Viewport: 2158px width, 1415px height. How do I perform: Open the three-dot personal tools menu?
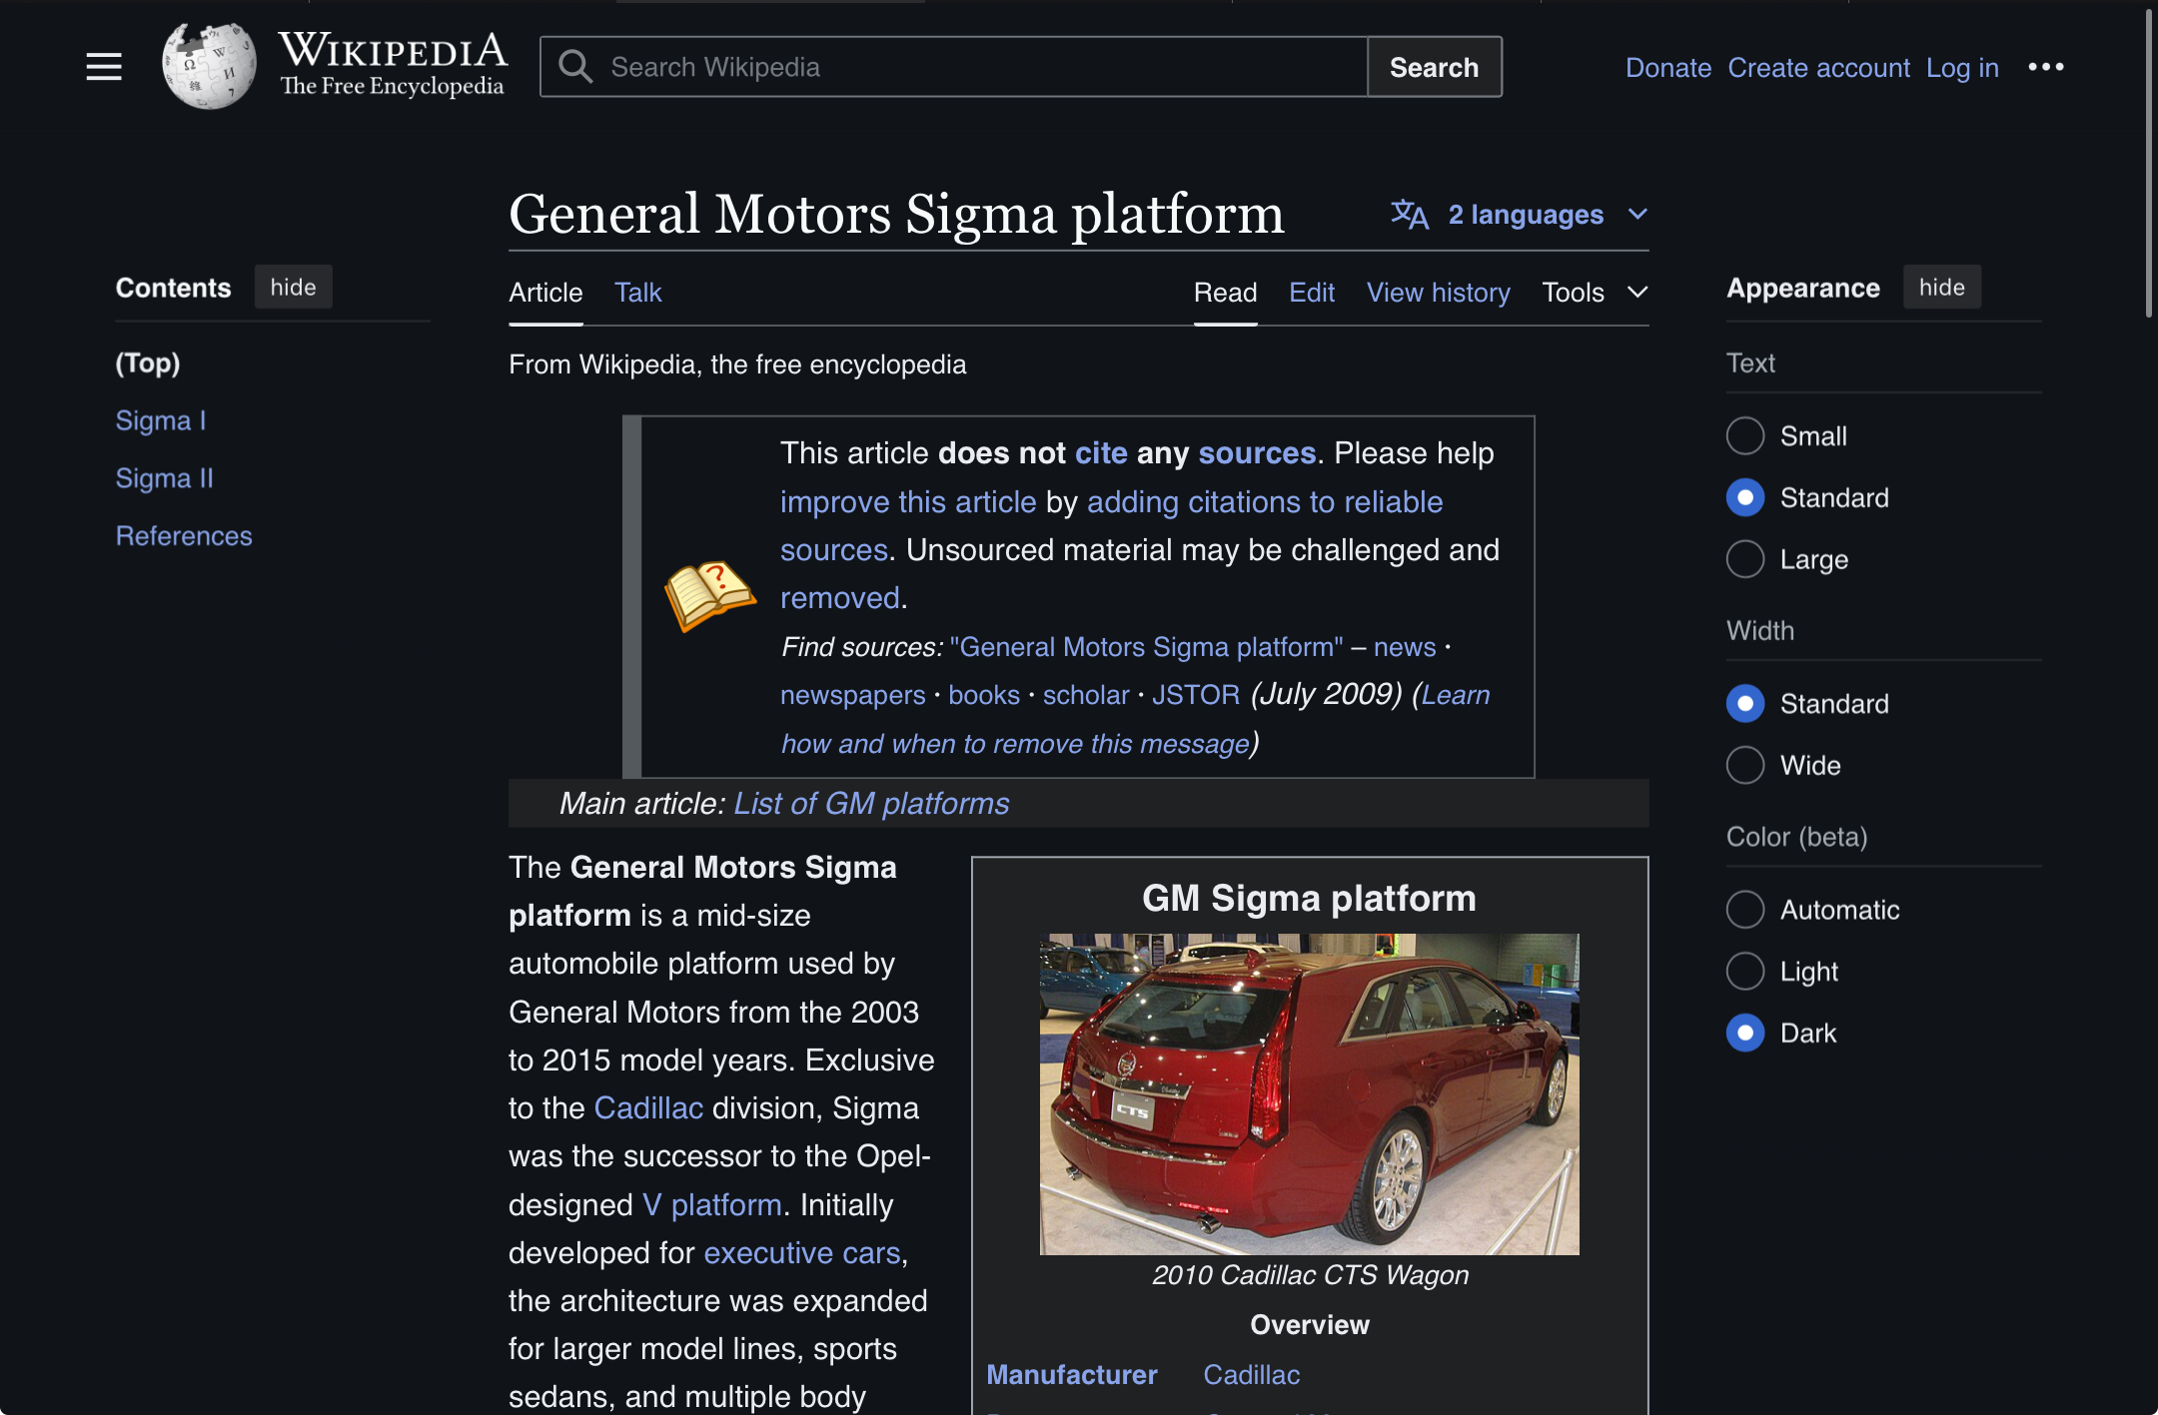[2045, 67]
